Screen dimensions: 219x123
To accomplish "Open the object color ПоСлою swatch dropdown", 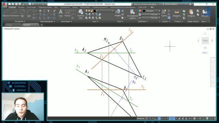I will coord(151,11).
